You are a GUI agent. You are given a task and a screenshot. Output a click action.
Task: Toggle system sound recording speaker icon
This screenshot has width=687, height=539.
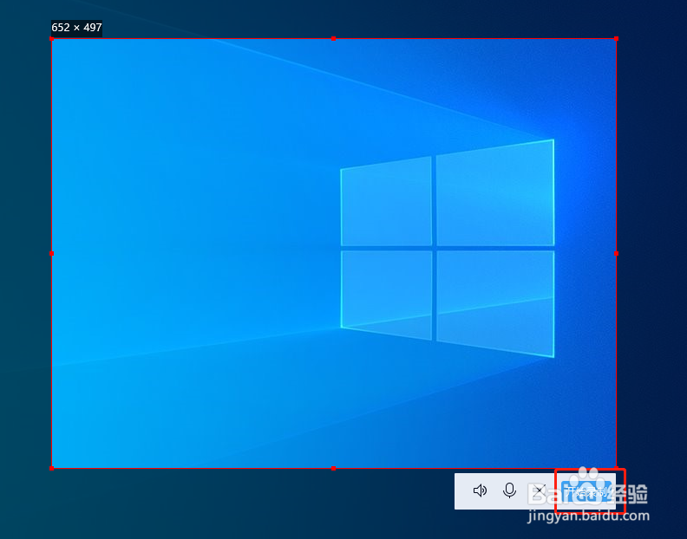coord(480,490)
